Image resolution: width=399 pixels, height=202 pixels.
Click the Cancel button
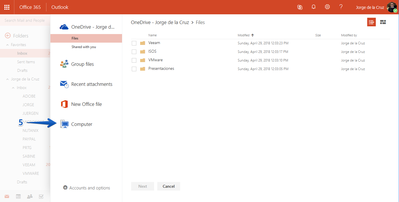coord(169,186)
